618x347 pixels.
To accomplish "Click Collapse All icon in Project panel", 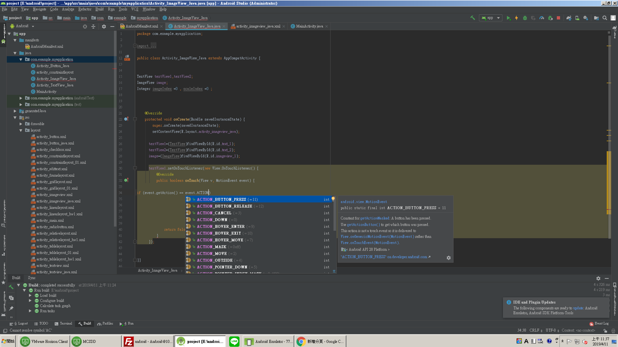I will coord(93,26).
